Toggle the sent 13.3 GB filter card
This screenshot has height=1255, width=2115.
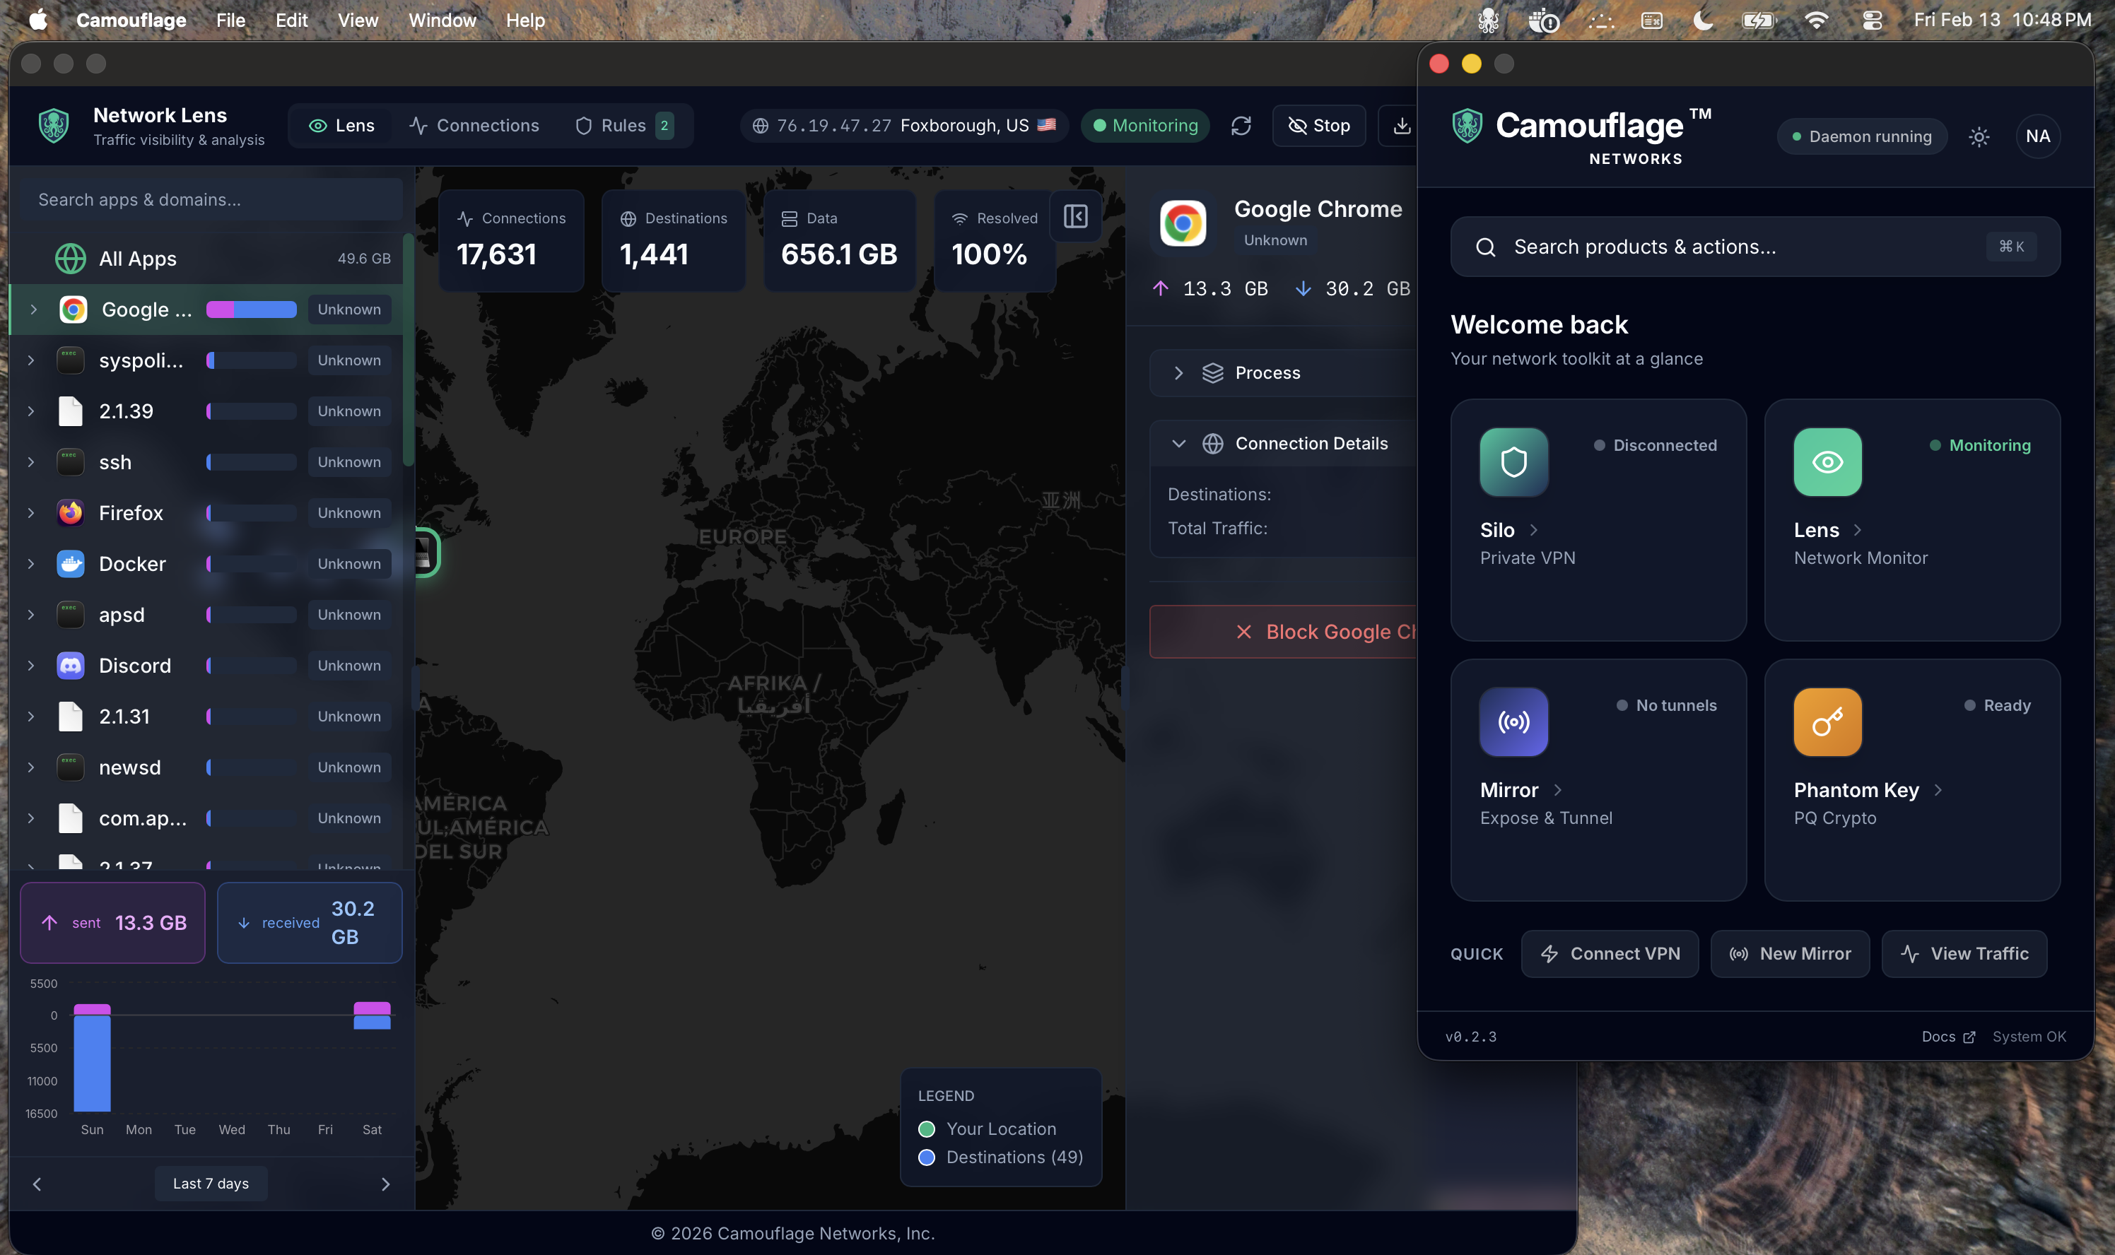[x=112, y=923]
